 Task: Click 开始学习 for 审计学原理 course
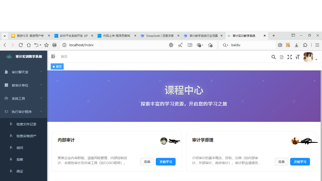[300, 162]
